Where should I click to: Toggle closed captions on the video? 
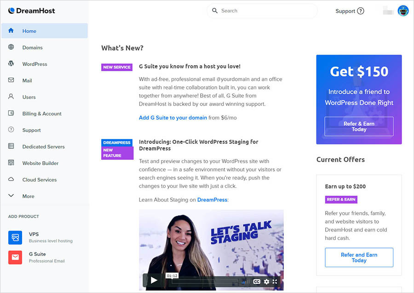pyautogui.click(x=257, y=282)
